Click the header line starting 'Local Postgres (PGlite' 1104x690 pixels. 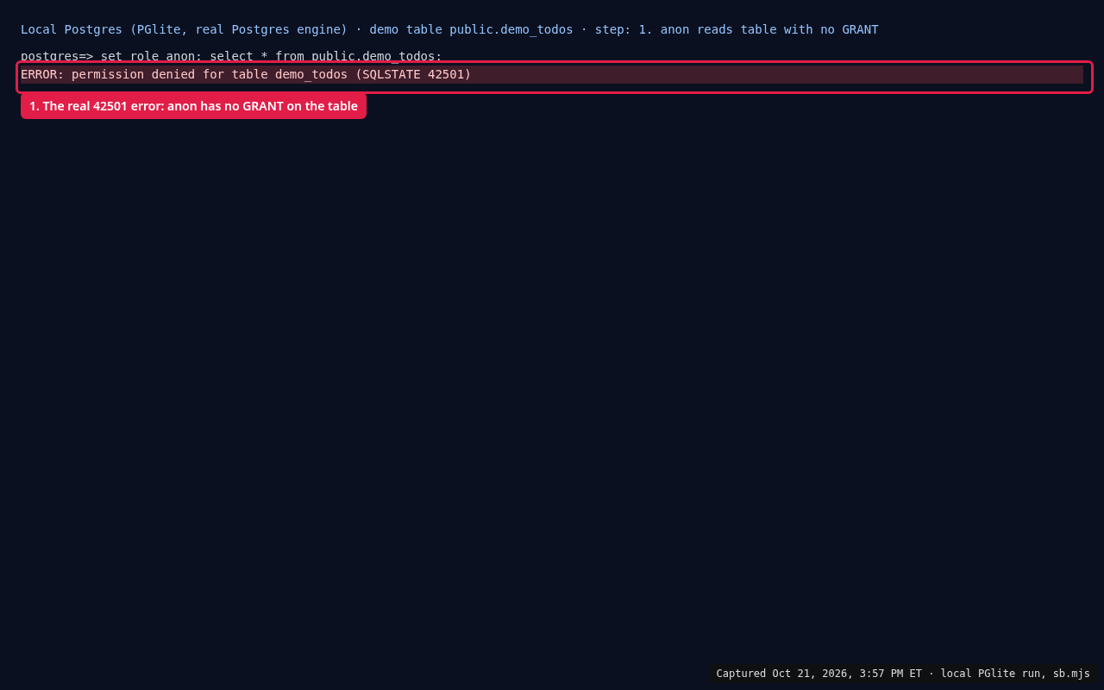449,29
